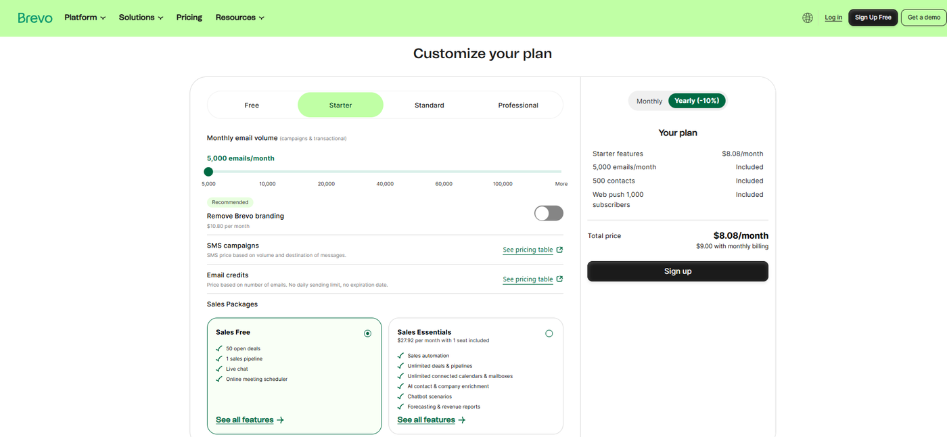
Task: Open See all features for Sales Essentials
Action: [426, 420]
